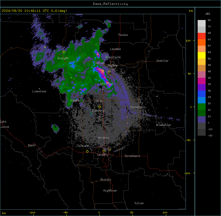Click the blue 36 dBZ legend swatch
The height and width of the screenshot is (216, 221).
point(202,94)
